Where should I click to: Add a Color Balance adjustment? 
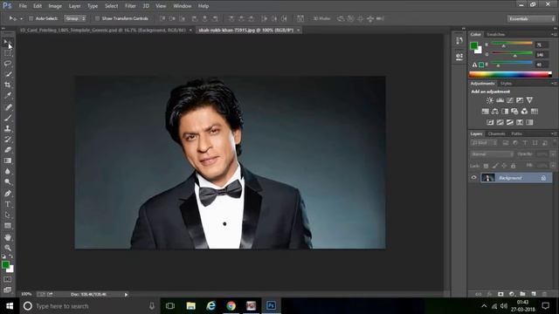(495, 112)
